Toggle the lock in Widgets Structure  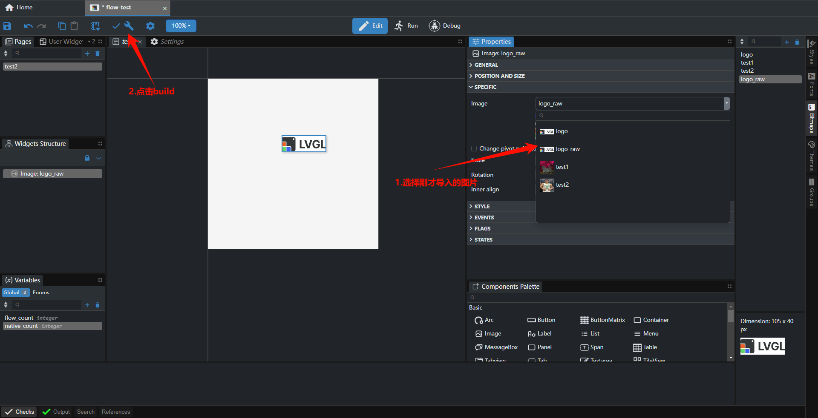87,158
